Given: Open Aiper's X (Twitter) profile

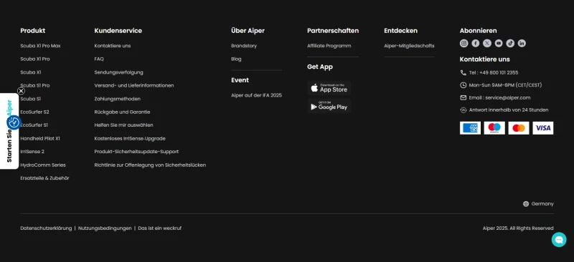Looking at the screenshot, I should pyautogui.click(x=487, y=44).
